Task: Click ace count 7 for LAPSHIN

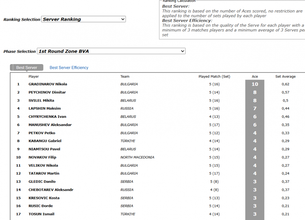Action: (255, 108)
